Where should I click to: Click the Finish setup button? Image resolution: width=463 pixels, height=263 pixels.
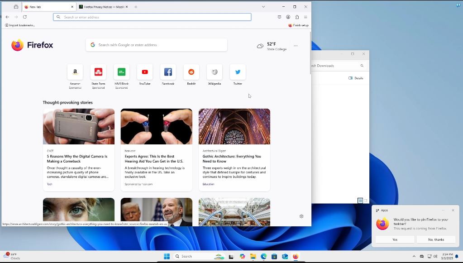coord(298,25)
